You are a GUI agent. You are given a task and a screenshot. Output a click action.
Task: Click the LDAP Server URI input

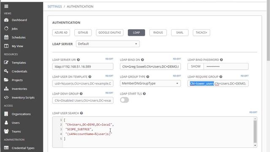(83, 67)
